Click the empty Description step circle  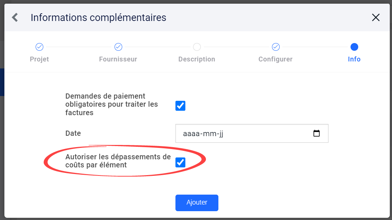pyautogui.click(x=197, y=47)
